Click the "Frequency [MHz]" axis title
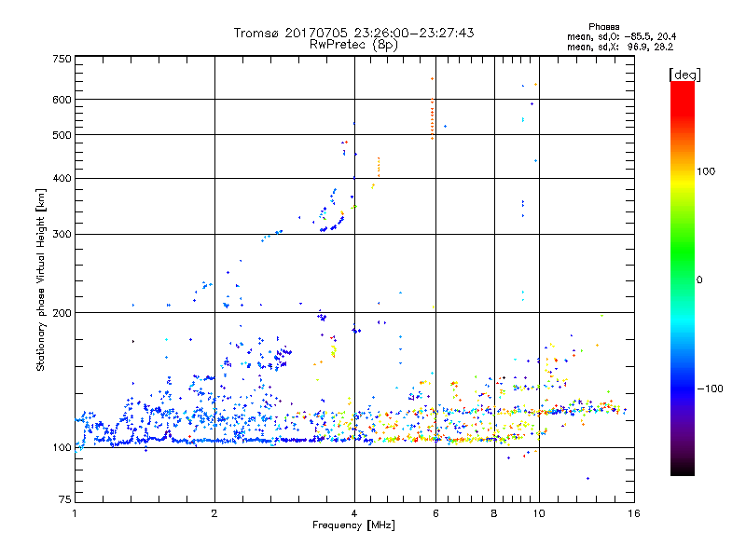The height and width of the screenshot is (559, 746). 353,525
